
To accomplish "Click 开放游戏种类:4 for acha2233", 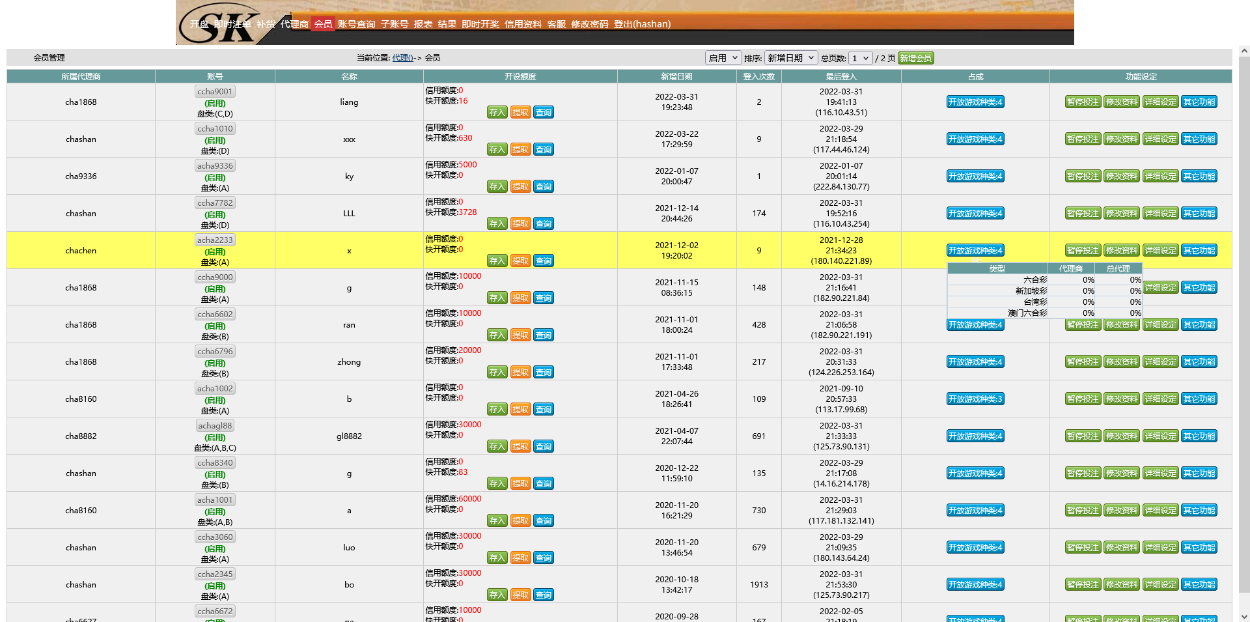I will (x=975, y=251).
